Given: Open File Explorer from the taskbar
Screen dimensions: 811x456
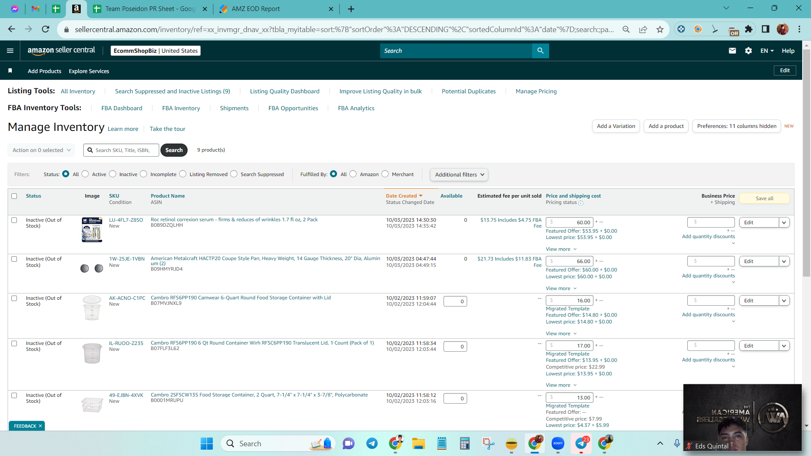Looking at the screenshot, I should click(419, 443).
